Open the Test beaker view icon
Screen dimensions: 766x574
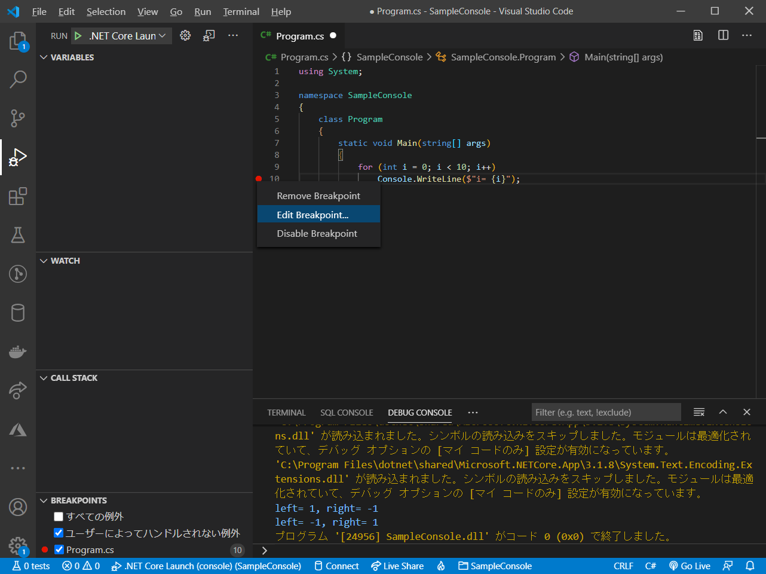18,235
